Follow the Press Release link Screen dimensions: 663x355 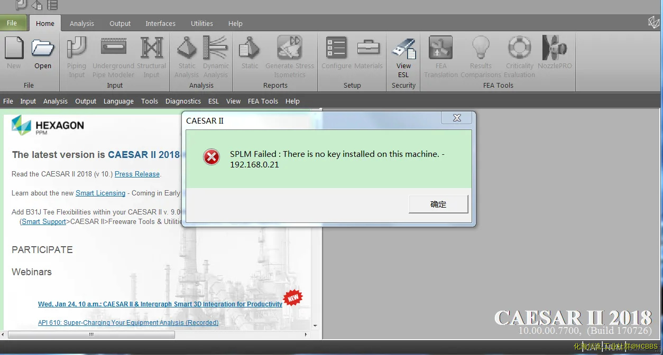tap(137, 174)
